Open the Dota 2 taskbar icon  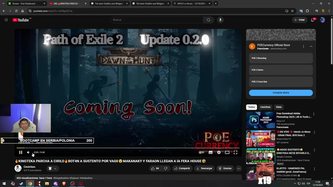81,184
